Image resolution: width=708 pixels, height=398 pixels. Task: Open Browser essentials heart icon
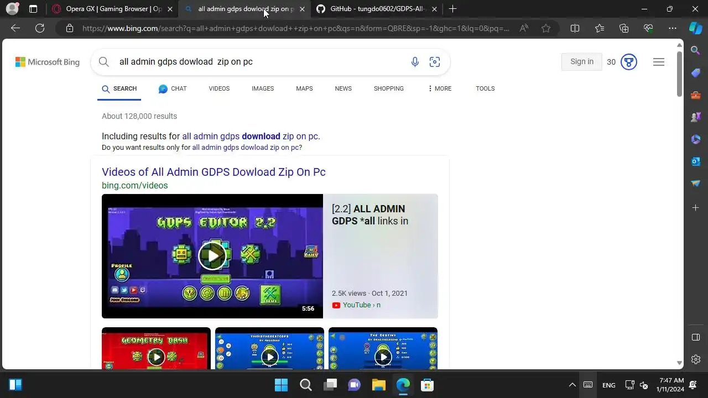coord(648,28)
